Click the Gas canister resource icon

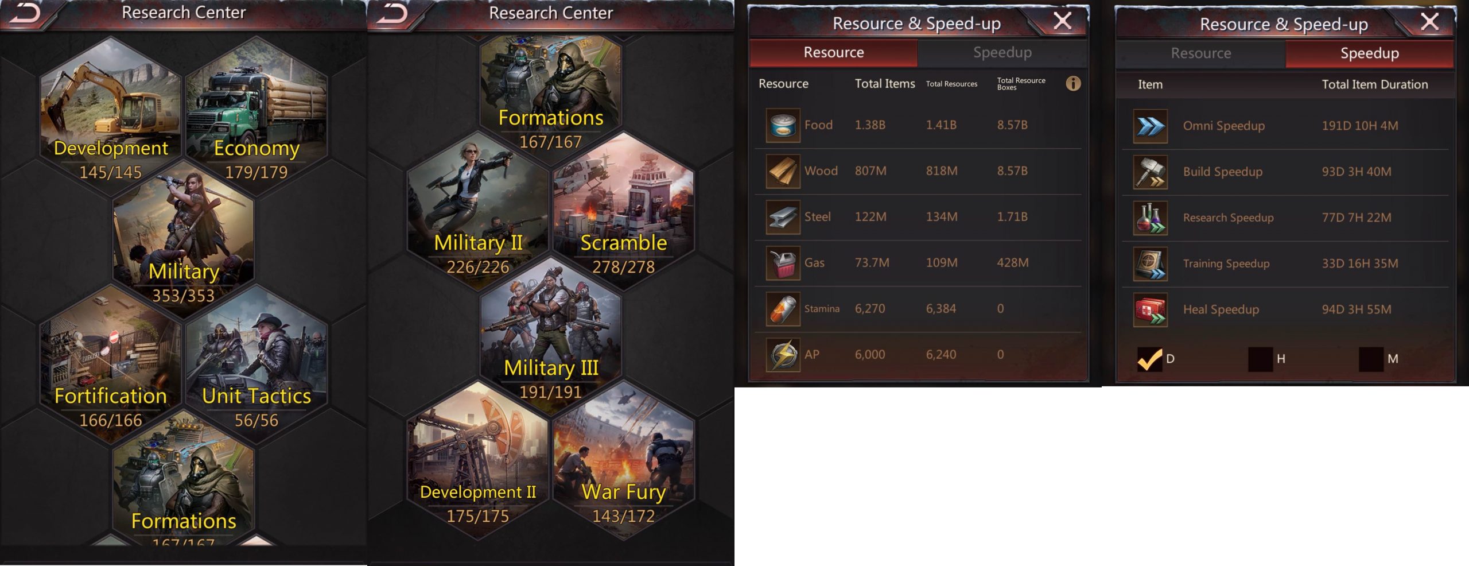pos(783,263)
